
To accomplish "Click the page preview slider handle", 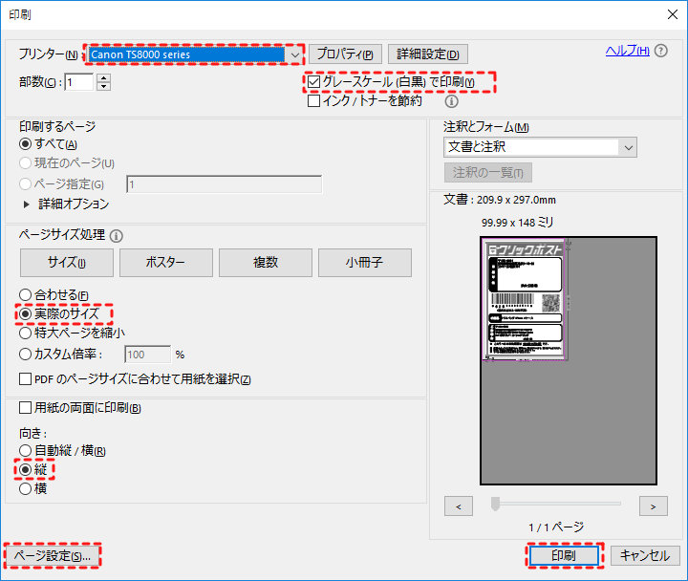I will [x=495, y=505].
